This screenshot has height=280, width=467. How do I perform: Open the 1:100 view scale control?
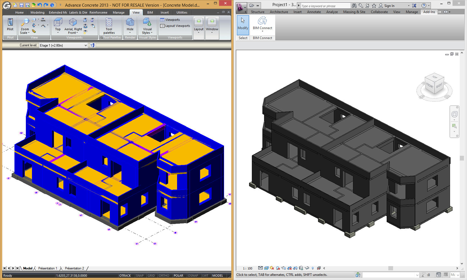click(247, 268)
